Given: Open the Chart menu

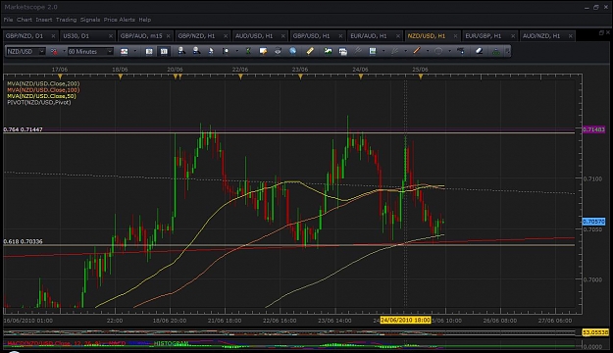Looking at the screenshot, I should 25,20.
